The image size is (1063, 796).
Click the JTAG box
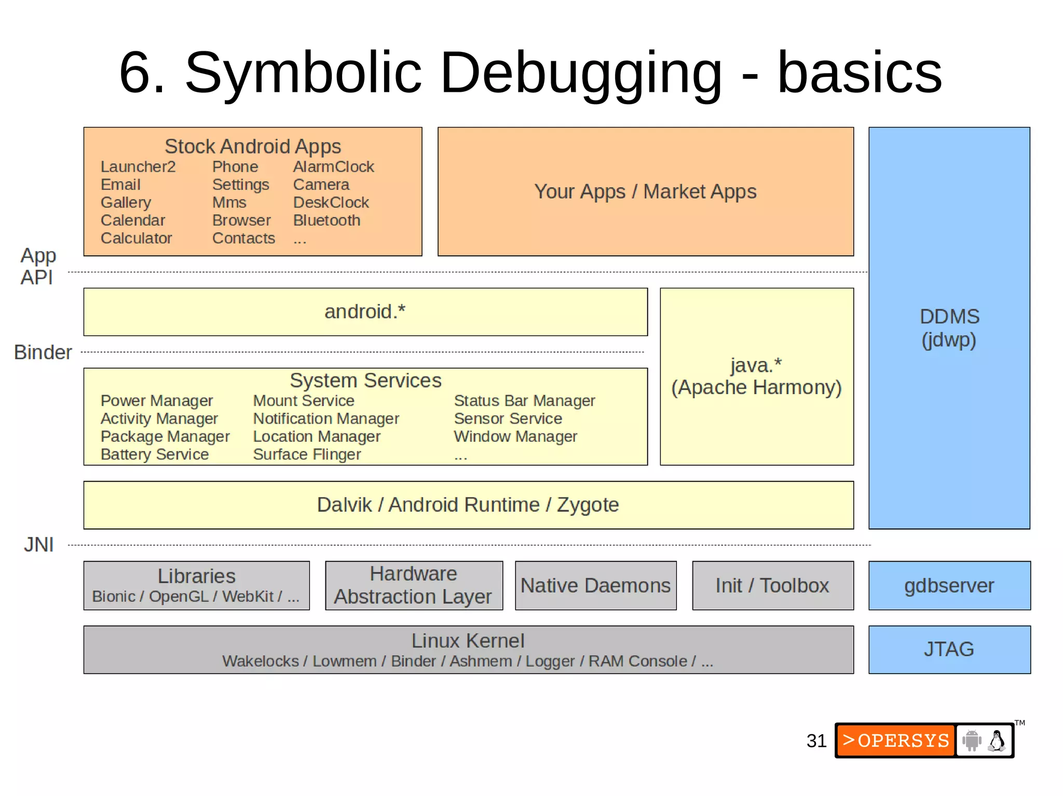tap(949, 649)
